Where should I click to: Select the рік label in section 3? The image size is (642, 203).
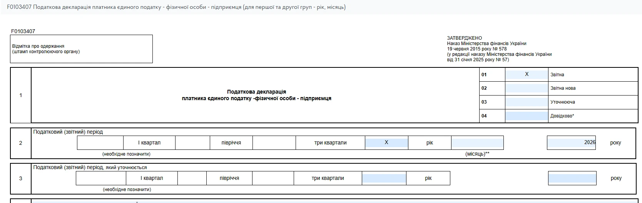tap(428, 178)
